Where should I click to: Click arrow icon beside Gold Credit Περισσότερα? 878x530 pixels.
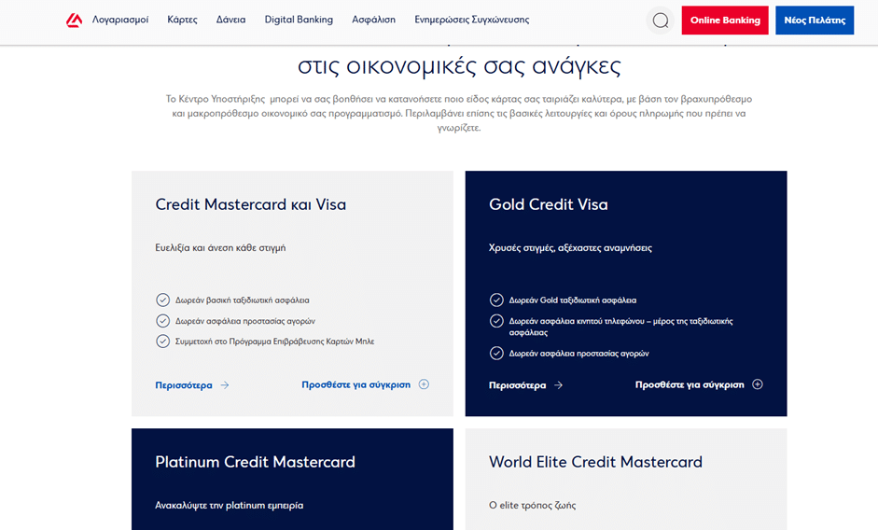click(x=558, y=385)
